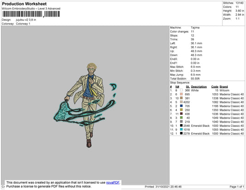
Task: Click the Stitches count value 13140
Action: pos(240,3)
